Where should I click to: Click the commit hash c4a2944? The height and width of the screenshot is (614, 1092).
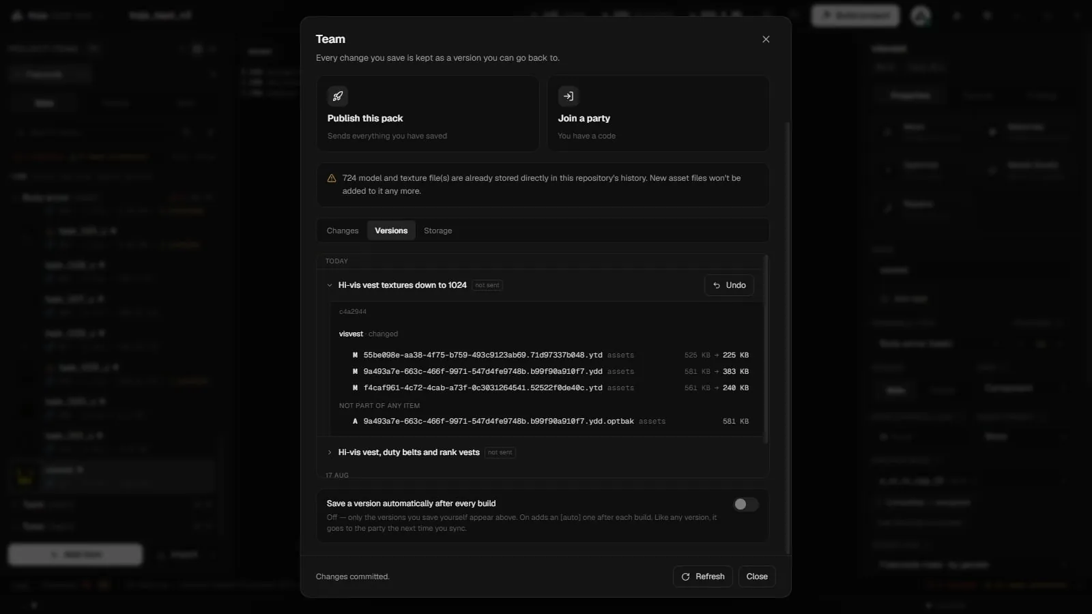[353, 312]
